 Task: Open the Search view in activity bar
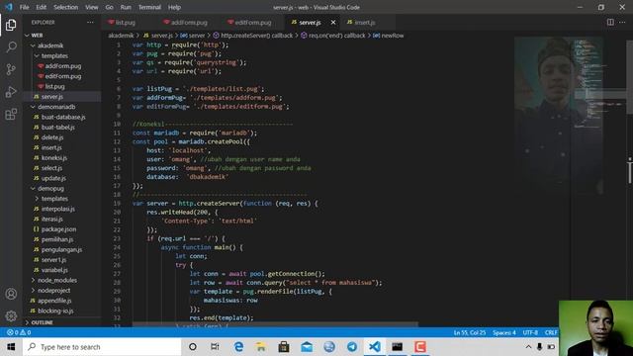pyautogui.click(x=11, y=47)
